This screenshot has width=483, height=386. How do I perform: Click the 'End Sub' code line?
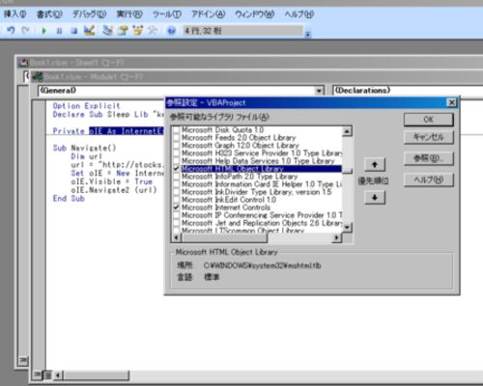click(69, 199)
